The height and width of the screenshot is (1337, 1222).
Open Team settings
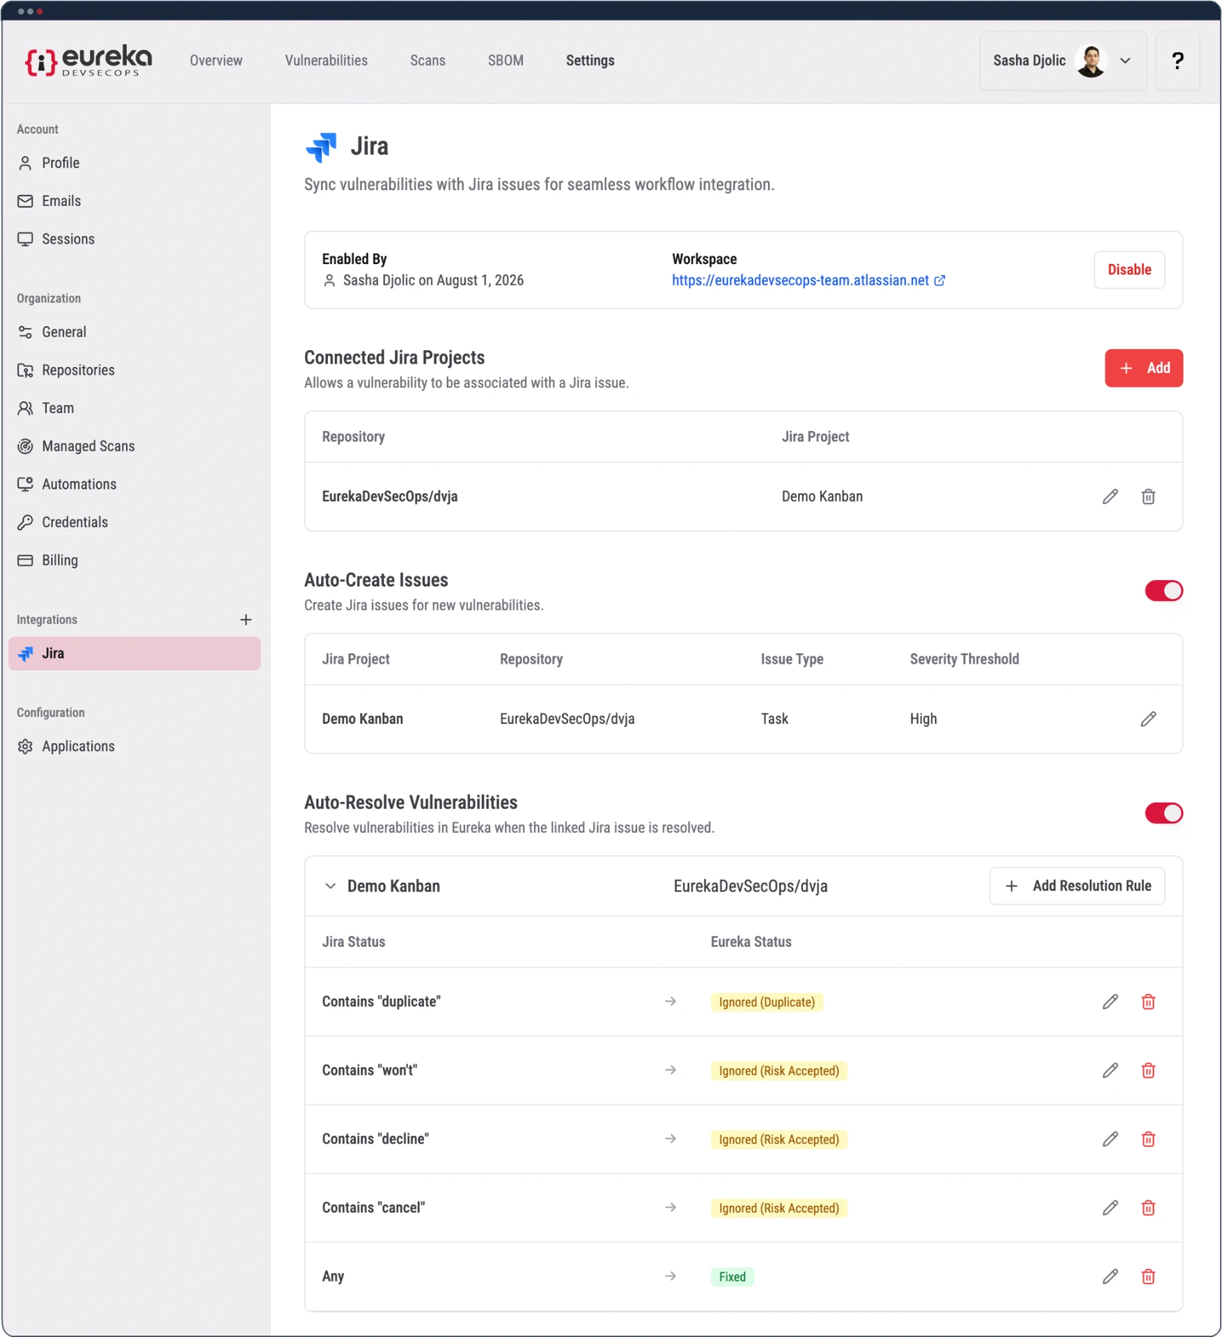134,408
